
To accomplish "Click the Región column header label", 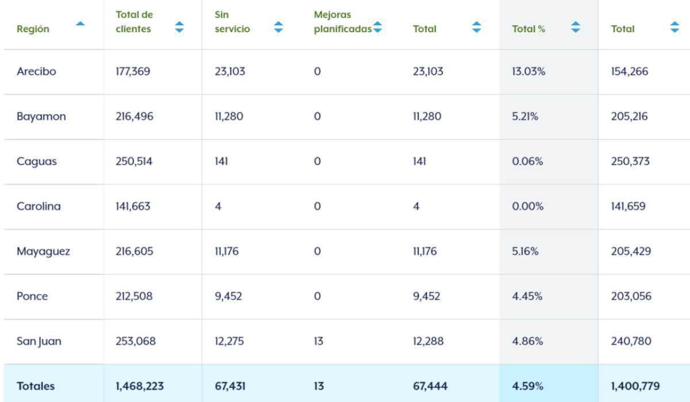I will 33,29.
